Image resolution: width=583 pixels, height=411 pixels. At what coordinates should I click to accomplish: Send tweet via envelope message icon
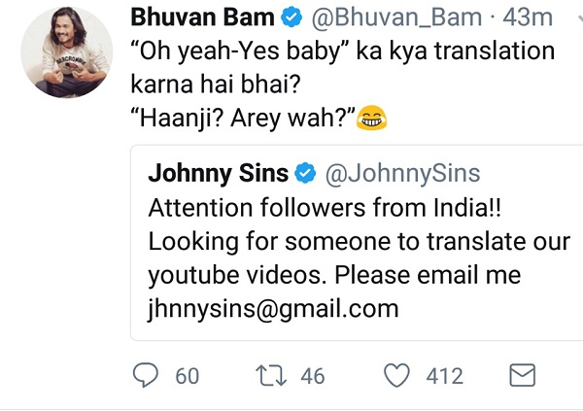coord(522,375)
